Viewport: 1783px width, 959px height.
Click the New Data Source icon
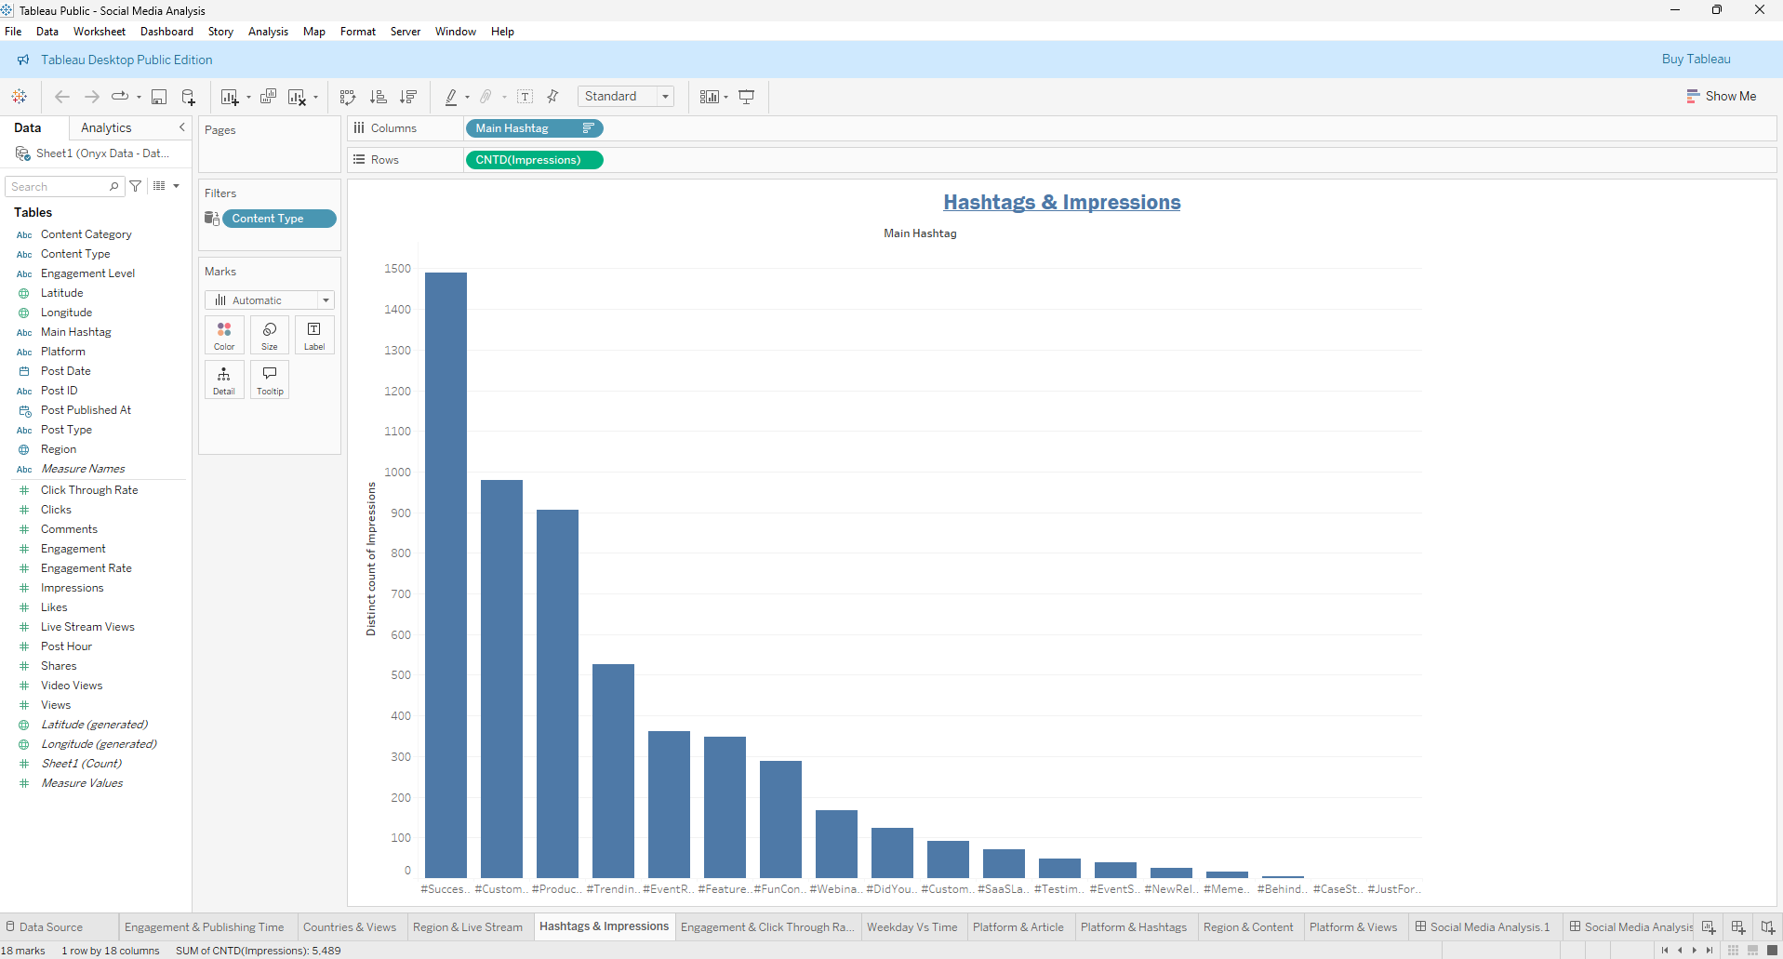point(188,97)
